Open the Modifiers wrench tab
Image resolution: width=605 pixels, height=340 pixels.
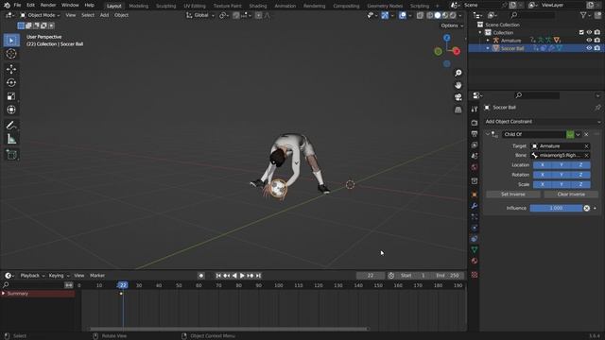pos(475,206)
